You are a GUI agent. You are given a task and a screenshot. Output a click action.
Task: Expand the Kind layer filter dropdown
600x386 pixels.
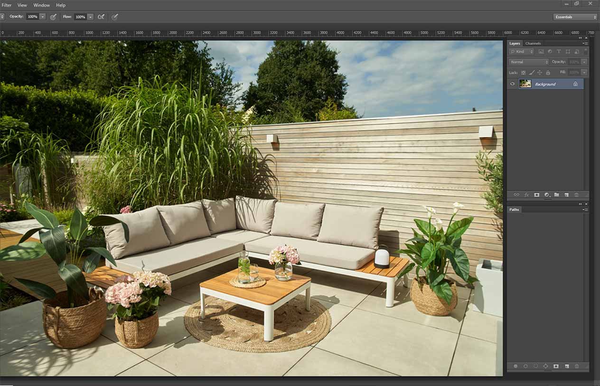tap(522, 51)
